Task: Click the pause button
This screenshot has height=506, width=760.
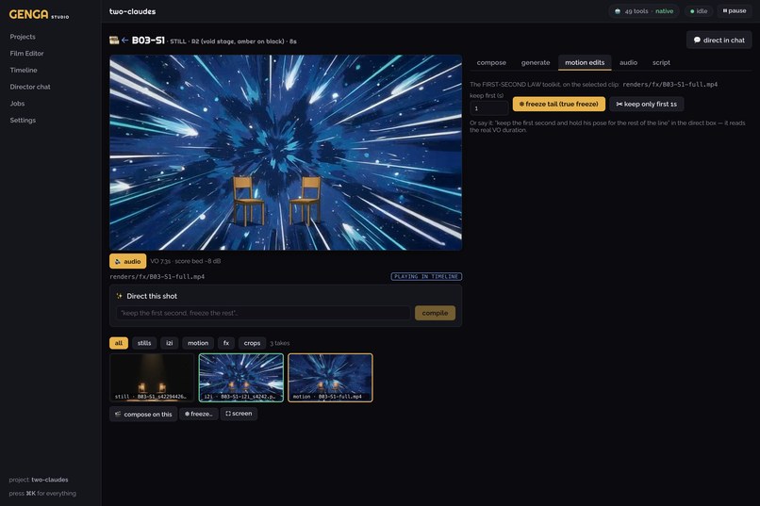Action: [x=735, y=10]
